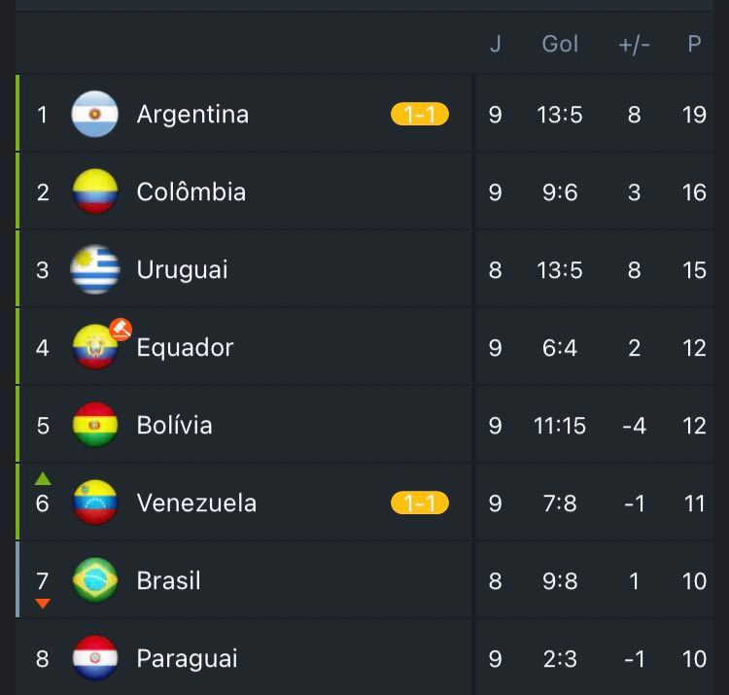Screen dimensions: 729x695
Task: Open the Colômbia team name link
Action: click(191, 192)
